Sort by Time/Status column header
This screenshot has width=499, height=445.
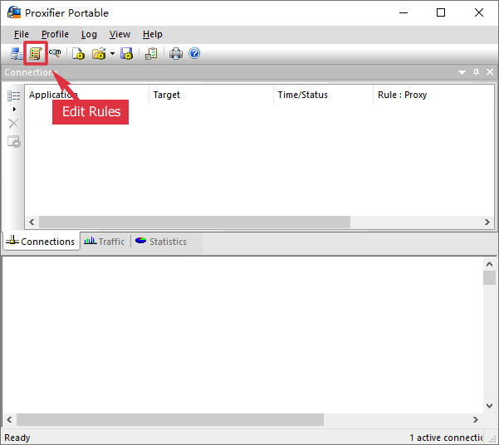pos(323,95)
